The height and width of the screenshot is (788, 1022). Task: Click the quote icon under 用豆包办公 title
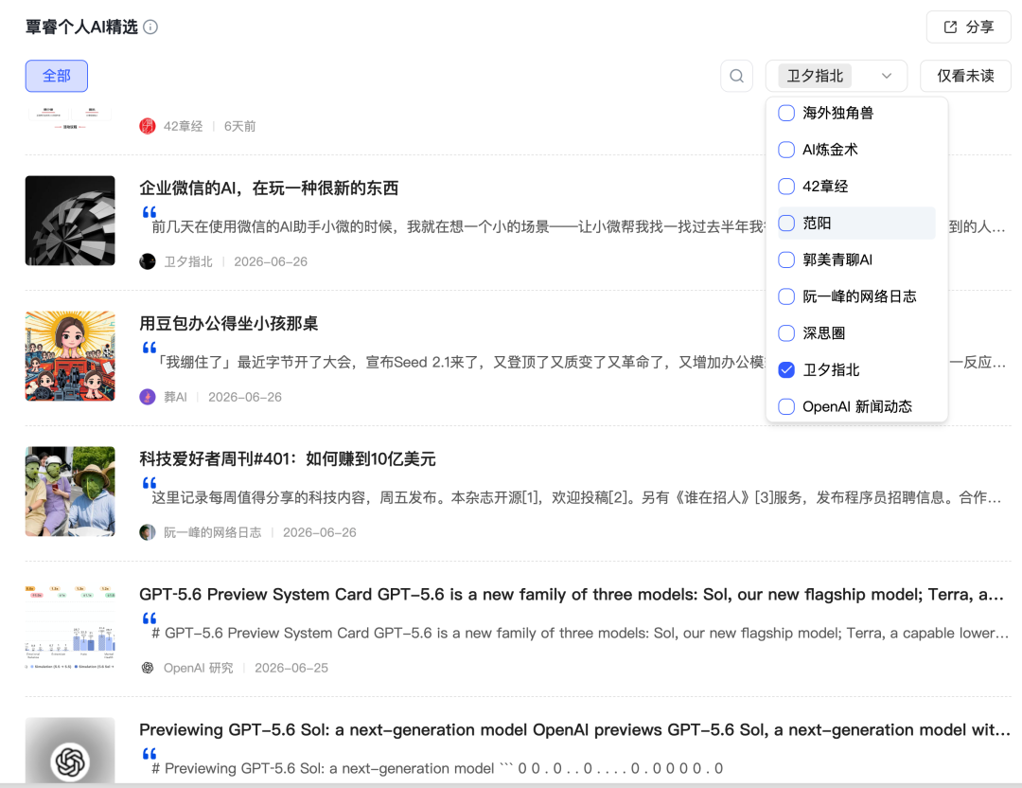(150, 348)
